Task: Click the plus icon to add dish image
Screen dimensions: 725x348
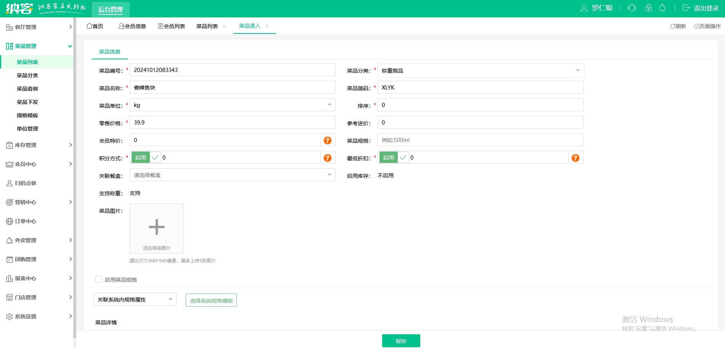Action: click(157, 227)
